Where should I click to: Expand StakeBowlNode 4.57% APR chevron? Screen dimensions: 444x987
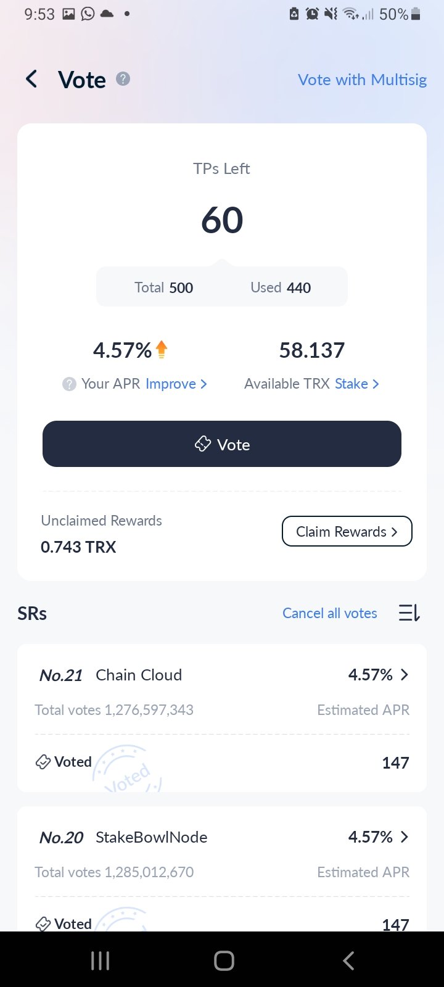(x=405, y=837)
